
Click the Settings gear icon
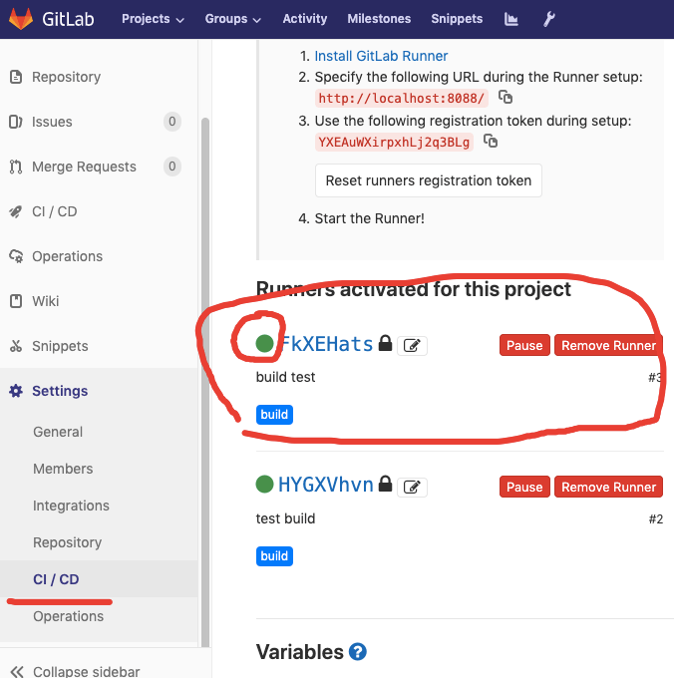pos(16,391)
